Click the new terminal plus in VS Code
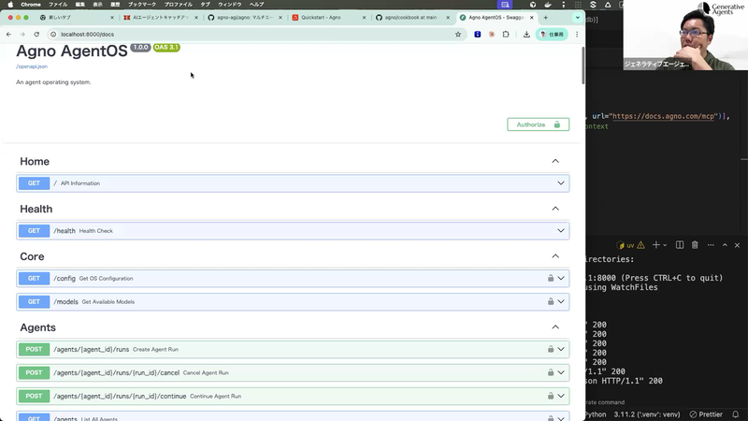The height and width of the screenshot is (421, 748). [656, 245]
